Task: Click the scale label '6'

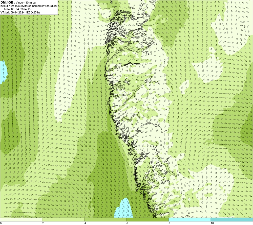Action: point(127,223)
